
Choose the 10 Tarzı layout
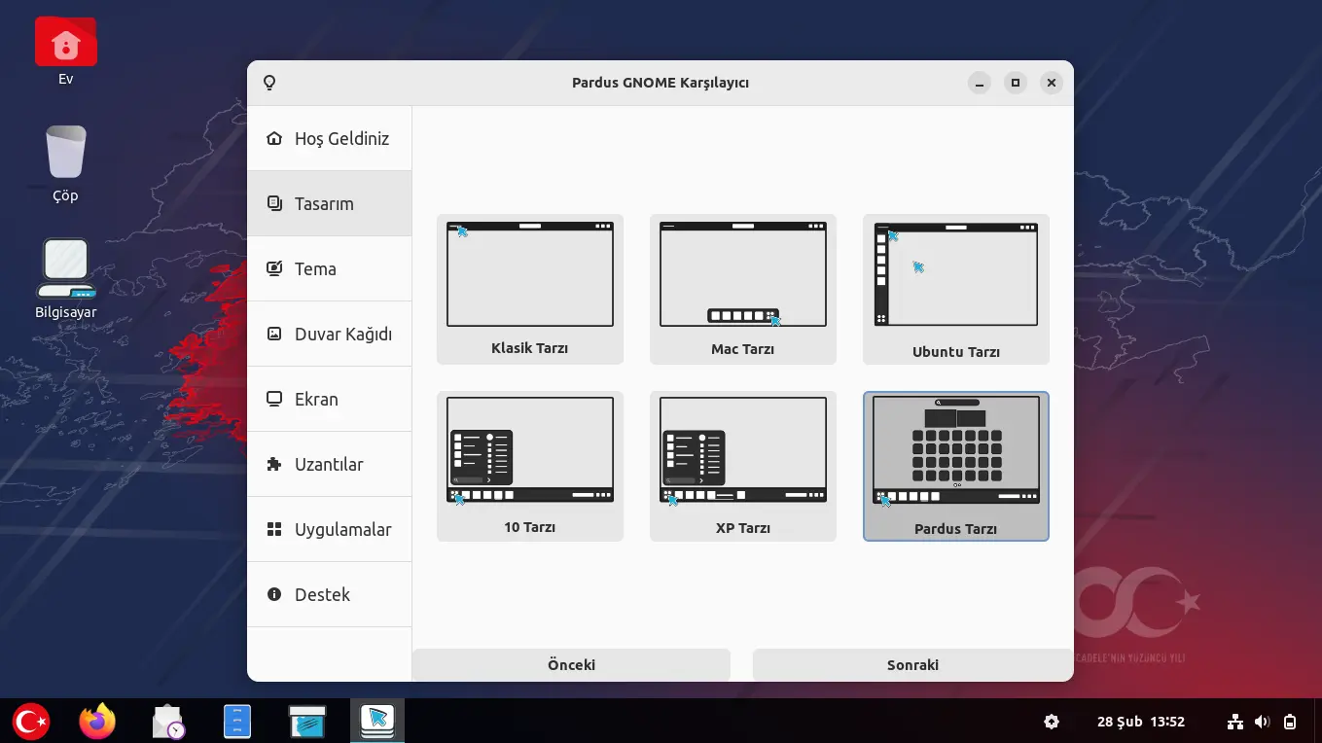click(530, 466)
